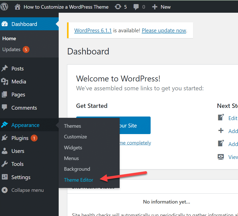Select Themes in Appearance flyout

(x=72, y=126)
